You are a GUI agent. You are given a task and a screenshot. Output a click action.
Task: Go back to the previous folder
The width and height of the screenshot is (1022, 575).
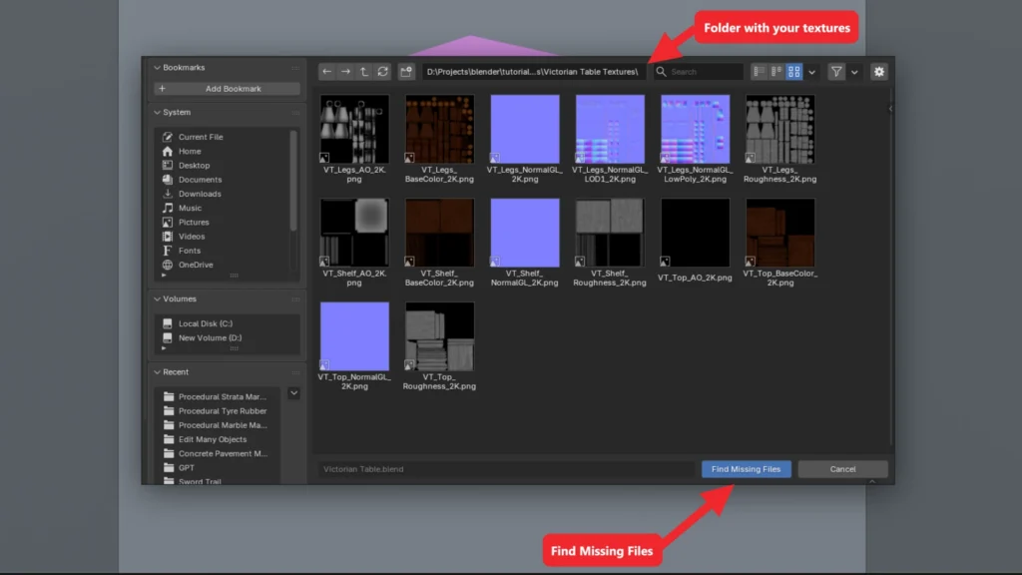coord(327,72)
